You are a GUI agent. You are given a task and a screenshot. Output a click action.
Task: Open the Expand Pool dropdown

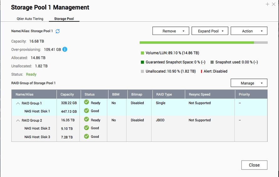click(x=210, y=31)
